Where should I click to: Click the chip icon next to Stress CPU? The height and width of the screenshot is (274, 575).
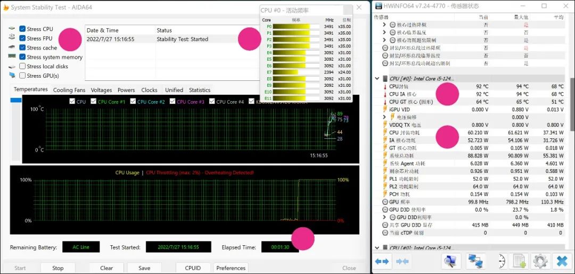(12, 29)
